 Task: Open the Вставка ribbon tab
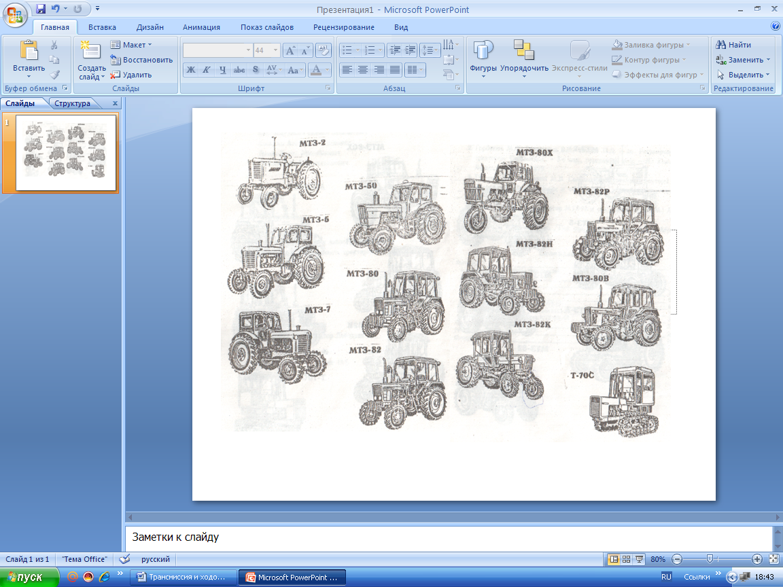tap(102, 27)
